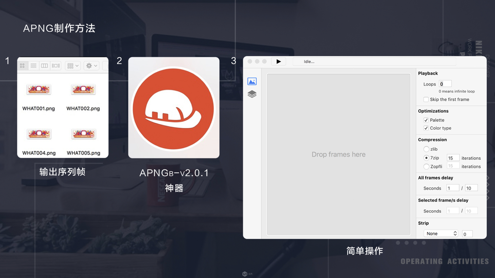
Task: Click the Strip value field
Action: [467, 234]
